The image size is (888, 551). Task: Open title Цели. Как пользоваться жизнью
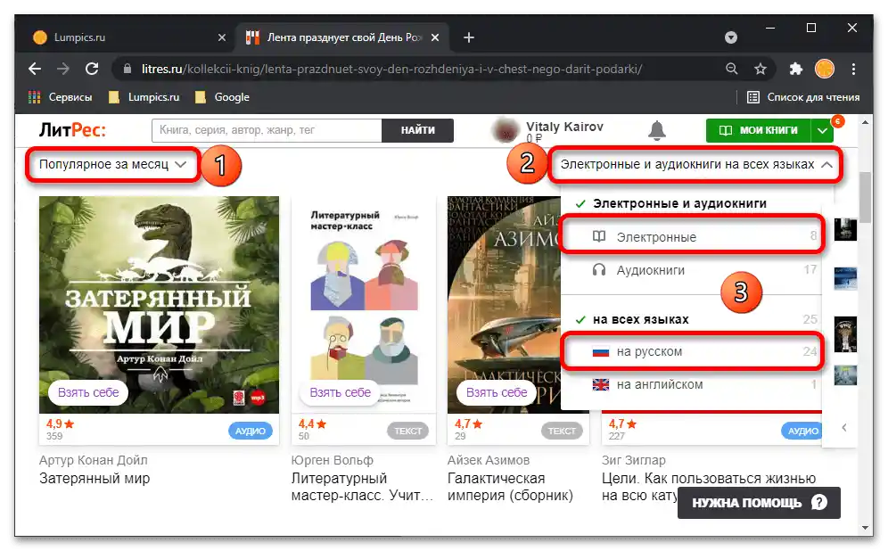click(x=709, y=479)
